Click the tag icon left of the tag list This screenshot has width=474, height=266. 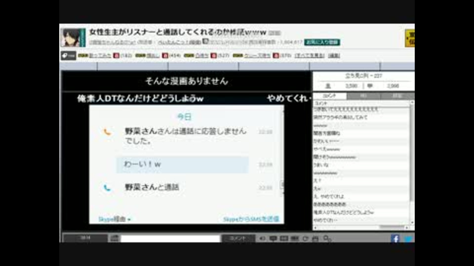click(68, 56)
